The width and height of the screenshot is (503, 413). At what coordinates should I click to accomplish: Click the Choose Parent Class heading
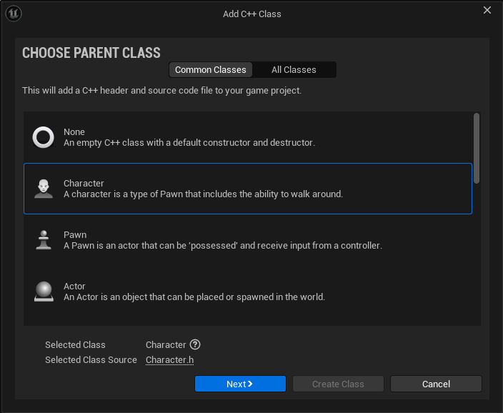(x=91, y=54)
